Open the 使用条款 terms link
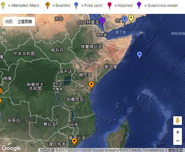 175,150
